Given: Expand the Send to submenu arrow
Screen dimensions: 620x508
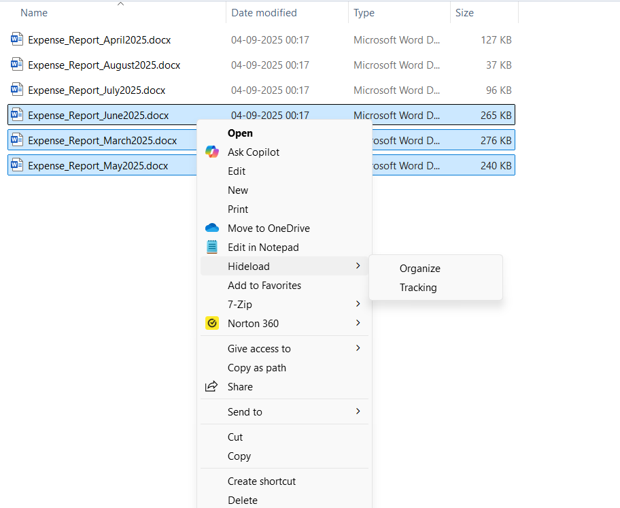Looking at the screenshot, I should click(358, 411).
